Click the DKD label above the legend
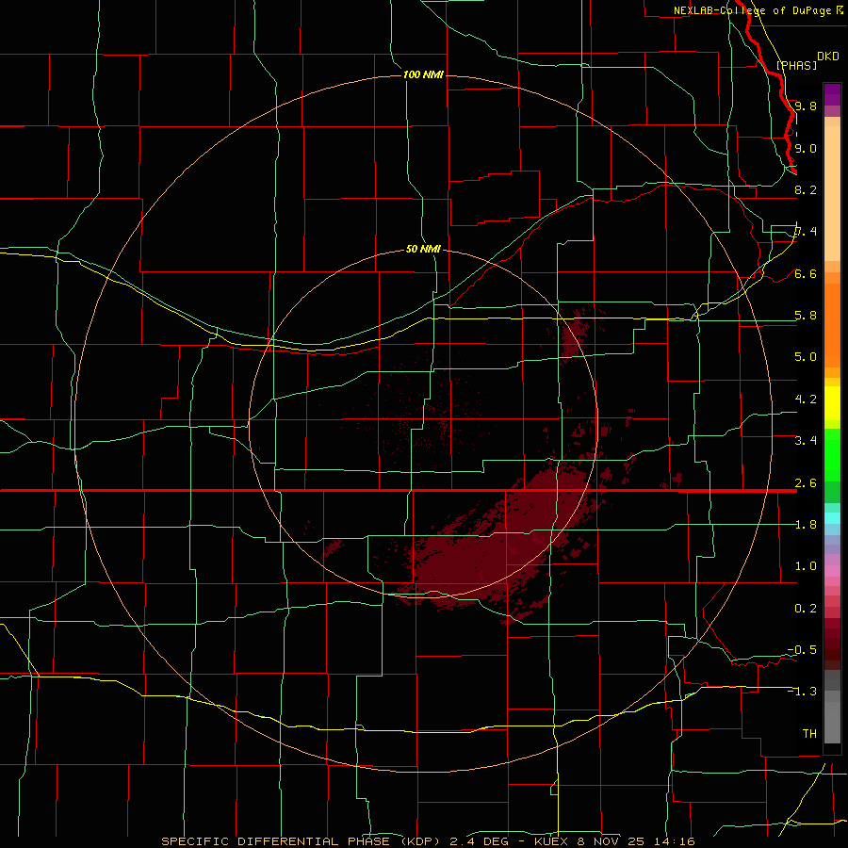This screenshot has height=848, width=848. (x=828, y=56)
